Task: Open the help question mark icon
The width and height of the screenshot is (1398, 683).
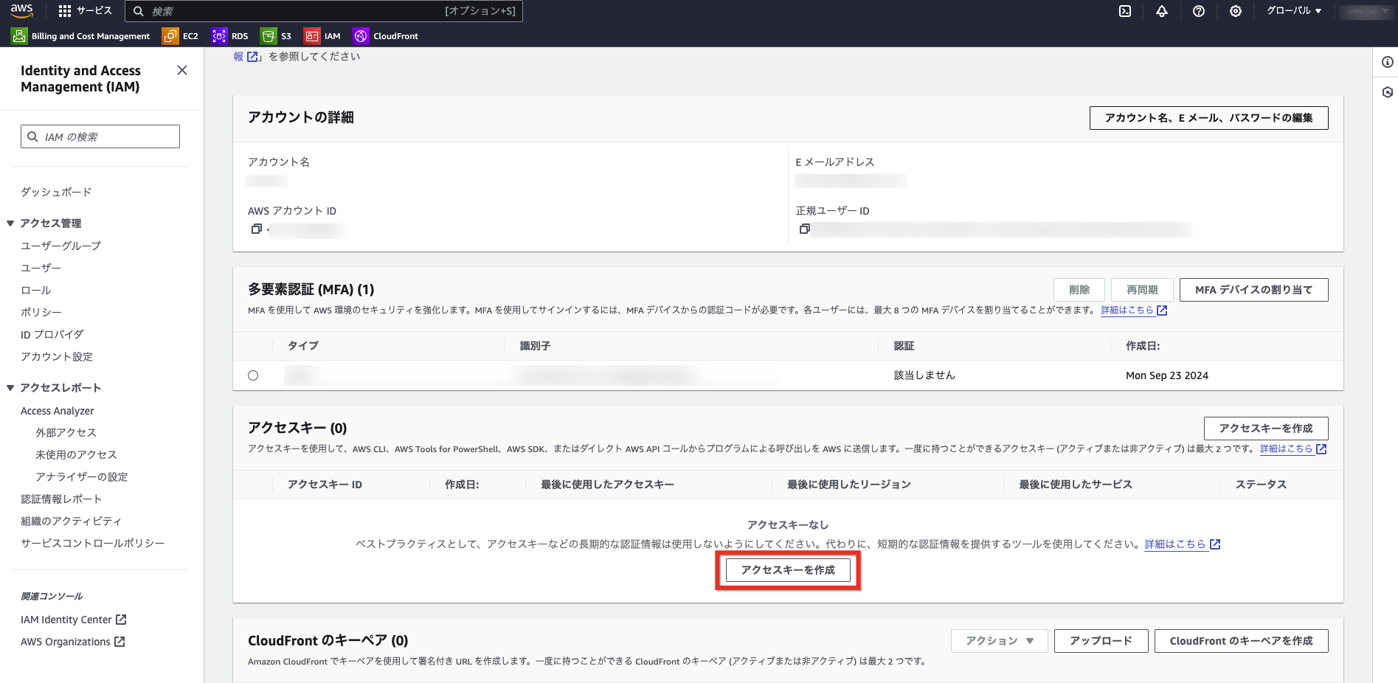Action: [1199, 11]
